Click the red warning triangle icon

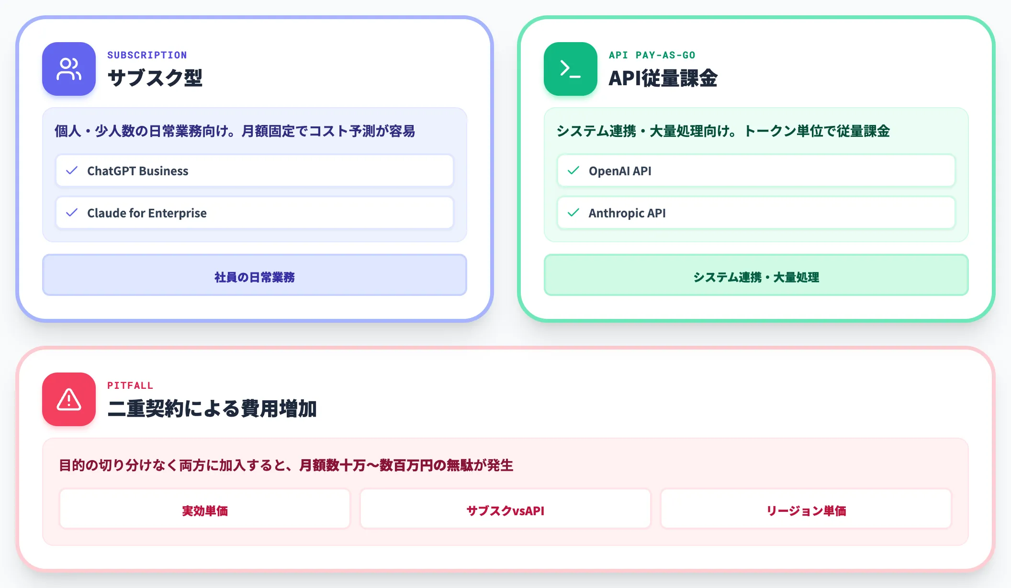point(69,399)
